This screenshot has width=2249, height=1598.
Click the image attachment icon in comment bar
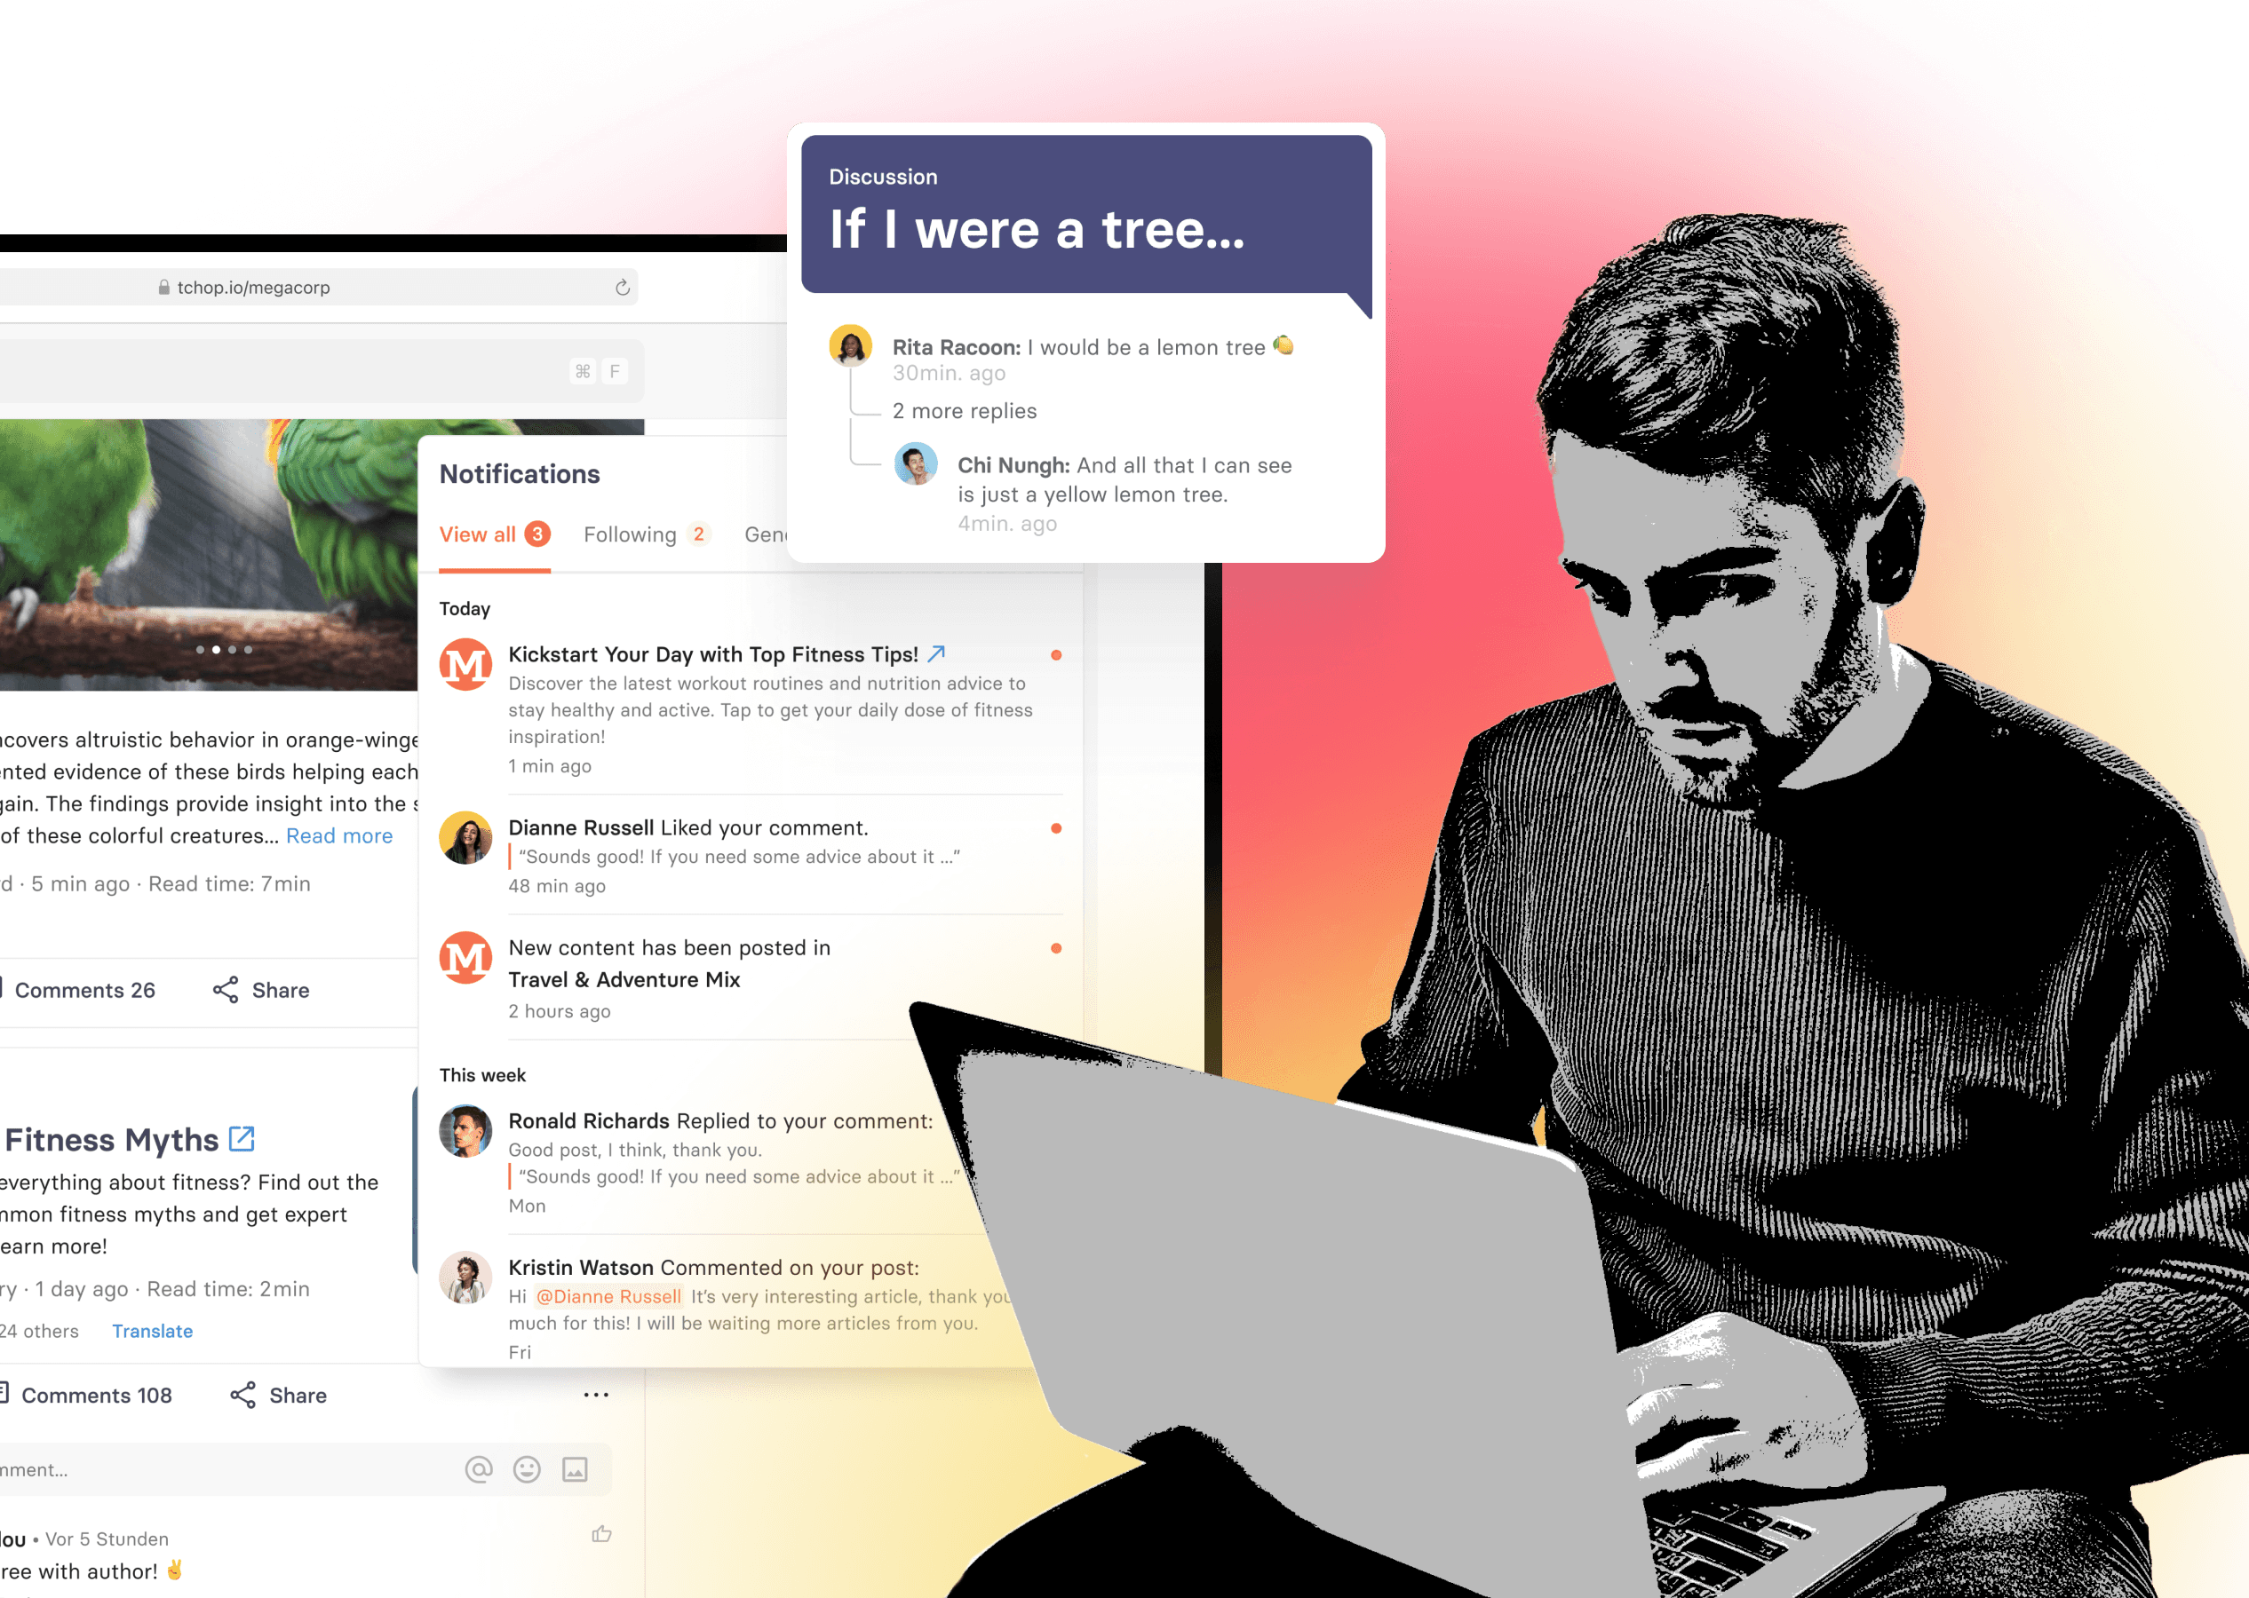click(573, 1470)
